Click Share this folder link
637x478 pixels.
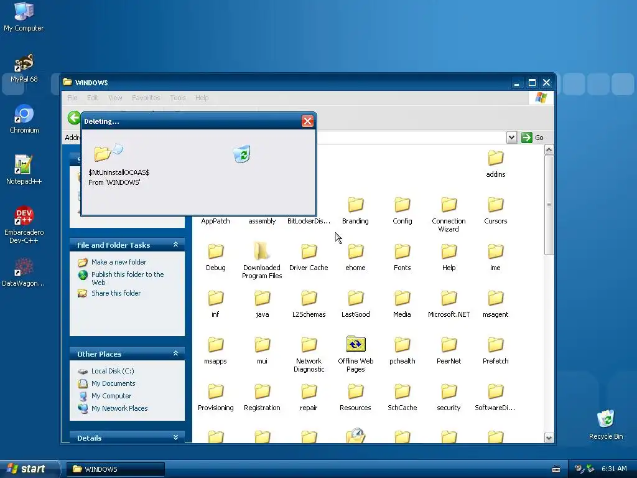pos(116,293)
